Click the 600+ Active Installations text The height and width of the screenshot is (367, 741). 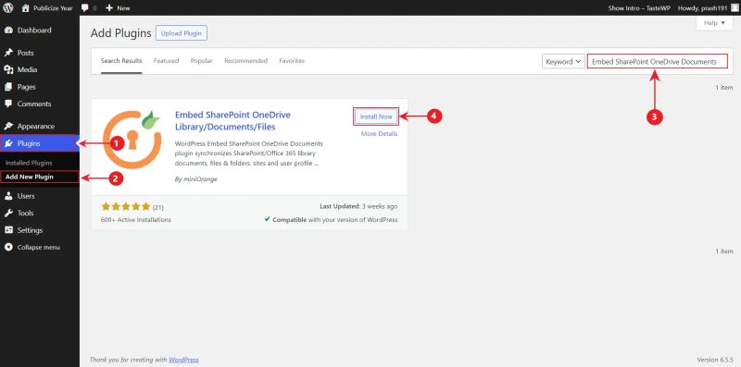pos(136,220)
